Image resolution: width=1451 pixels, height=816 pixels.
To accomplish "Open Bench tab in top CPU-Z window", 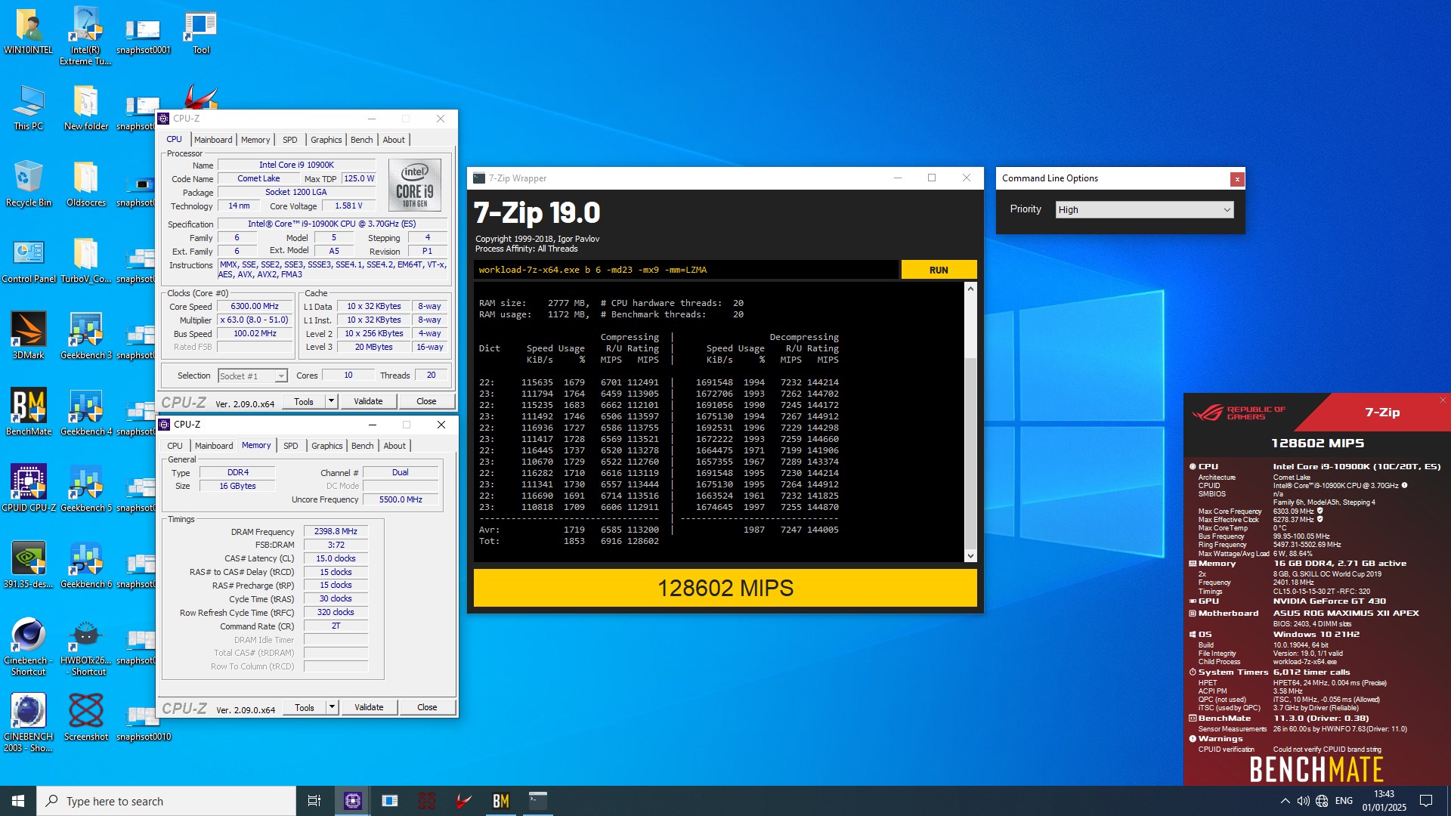I will pyautogui.click(x=362, y=140).
